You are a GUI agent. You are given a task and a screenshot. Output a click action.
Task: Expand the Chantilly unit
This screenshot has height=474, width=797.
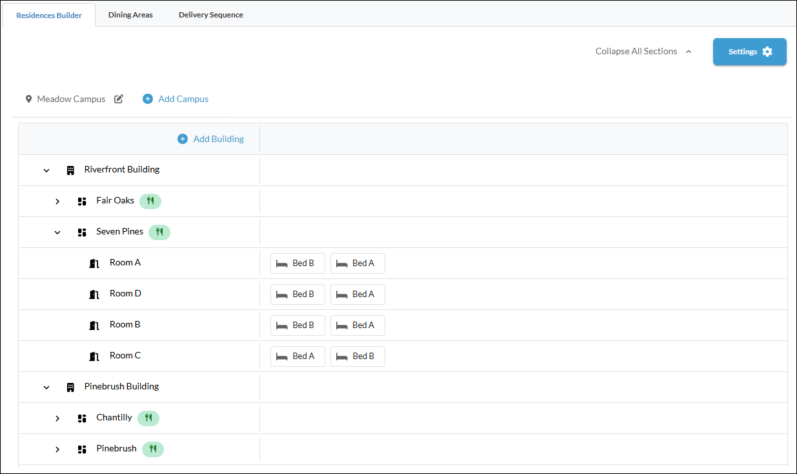[57, 418]
